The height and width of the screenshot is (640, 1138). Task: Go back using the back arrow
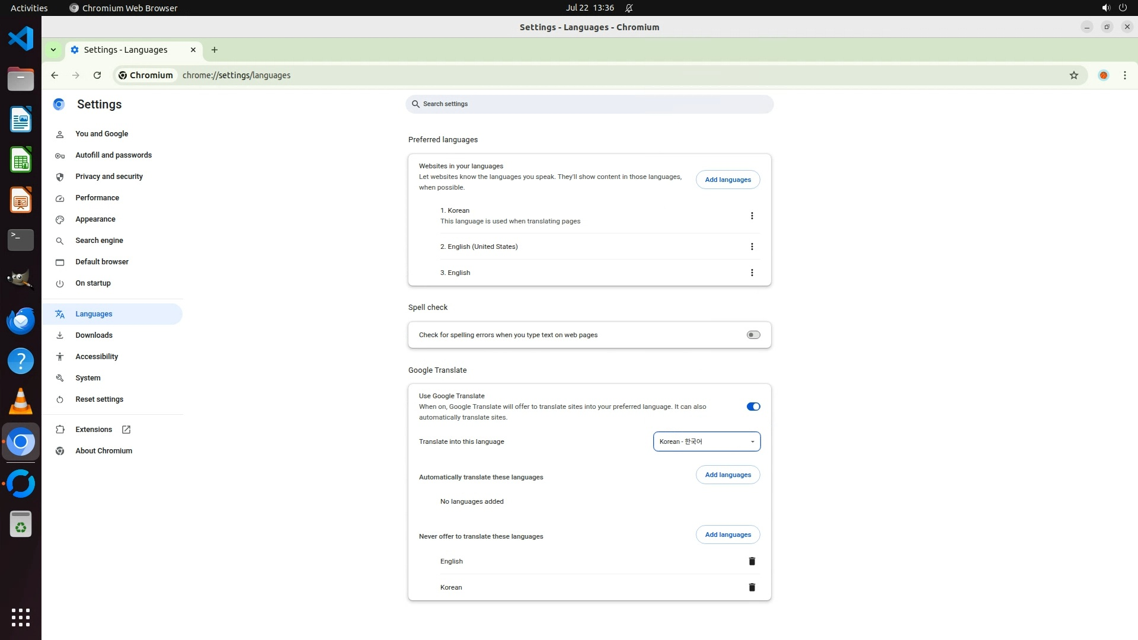(55, 75)
